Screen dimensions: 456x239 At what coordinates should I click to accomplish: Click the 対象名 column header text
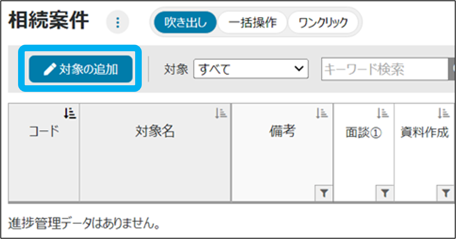[155, 132]
